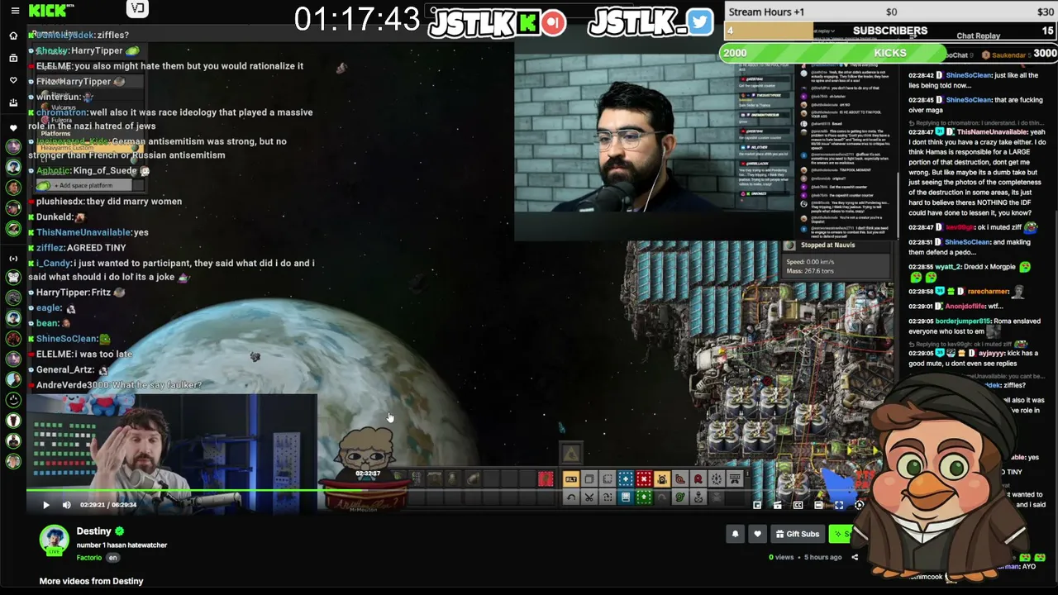Click the 'More videos from Destiny' heading
The image size is (1058, 595).
[92, 581]
